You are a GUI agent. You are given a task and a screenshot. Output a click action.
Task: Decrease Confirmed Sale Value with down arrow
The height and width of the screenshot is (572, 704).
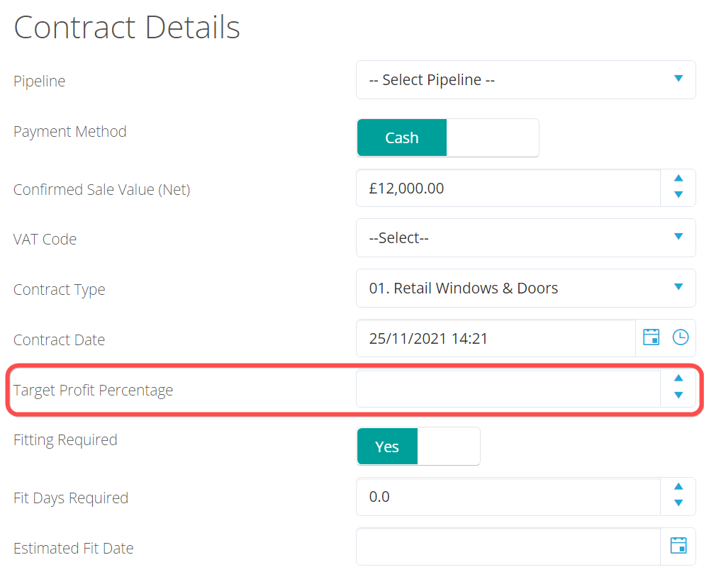[678, 194]
